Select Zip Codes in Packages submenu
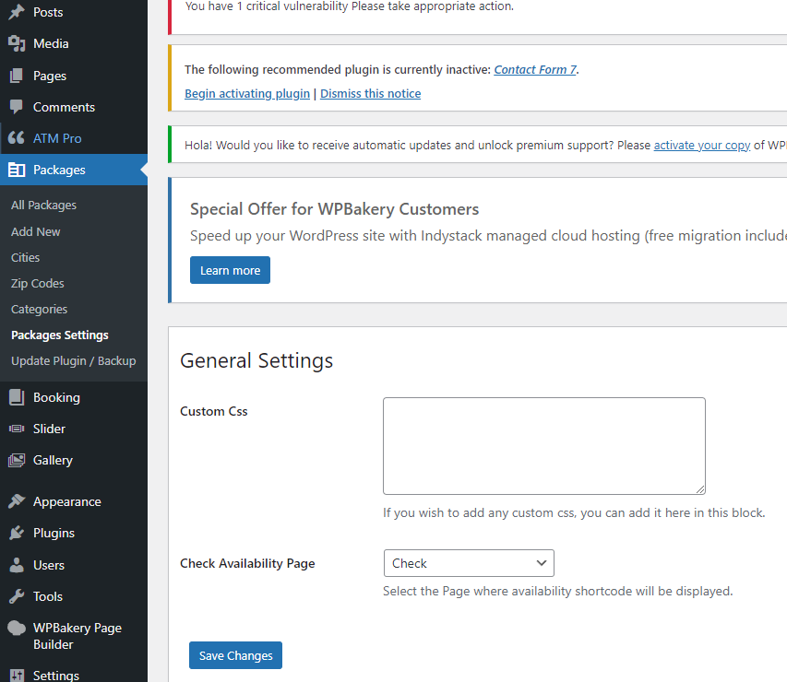Viewport: 787px width, 682px height. 38,283
